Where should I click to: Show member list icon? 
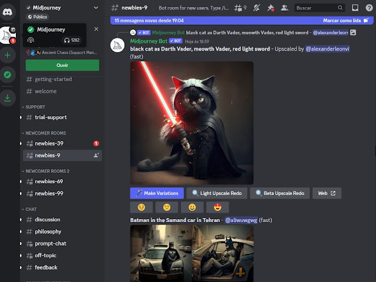click(284, 8)
